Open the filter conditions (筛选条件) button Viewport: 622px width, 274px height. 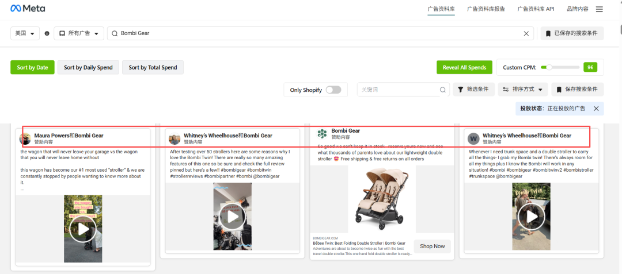473,90
